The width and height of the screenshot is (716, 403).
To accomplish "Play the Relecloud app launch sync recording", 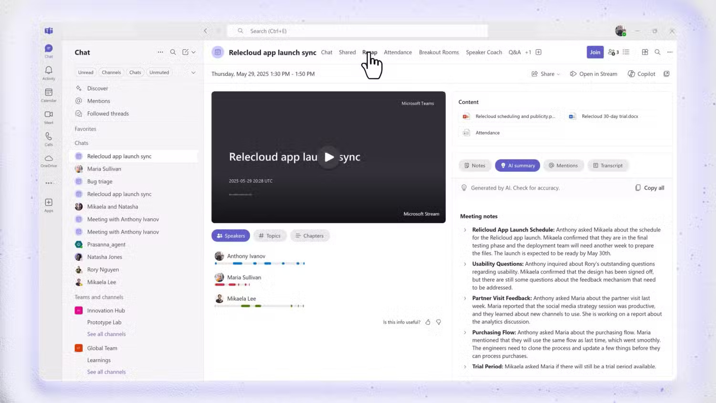I will tap(329, 157).
